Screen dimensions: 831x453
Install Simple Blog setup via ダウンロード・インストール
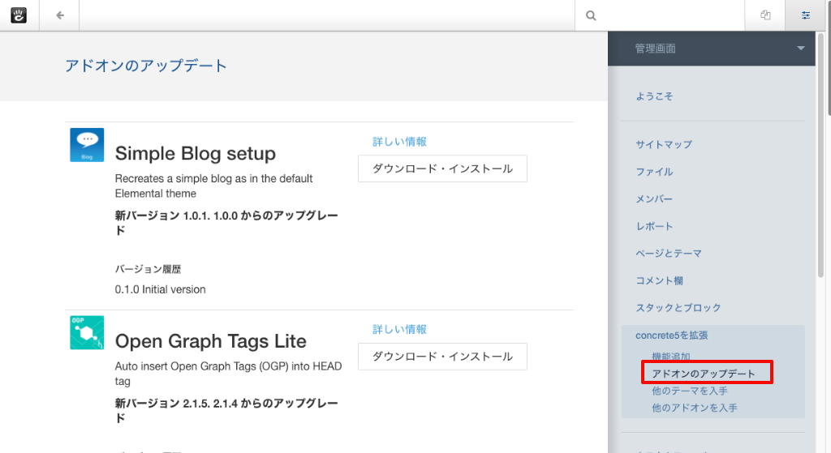(x=442, y=169)
